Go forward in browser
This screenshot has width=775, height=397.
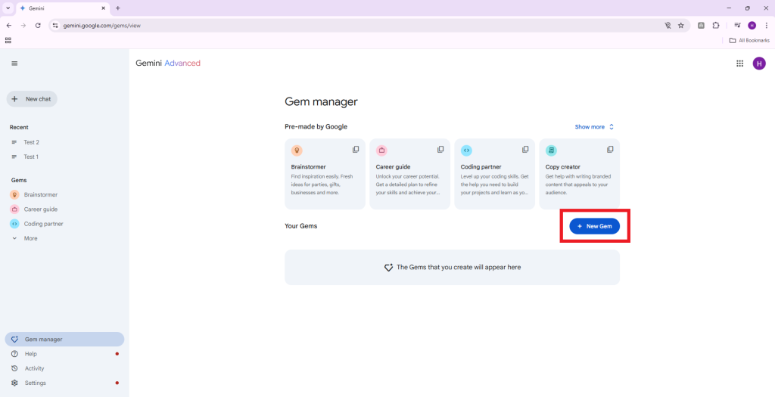[23, 25]
